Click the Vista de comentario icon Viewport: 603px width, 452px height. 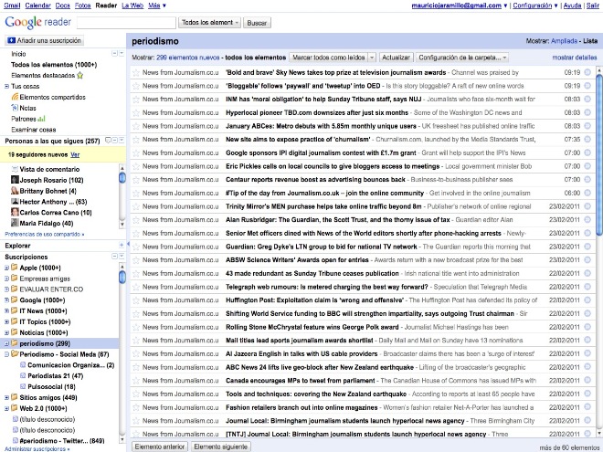coord(15,169)
